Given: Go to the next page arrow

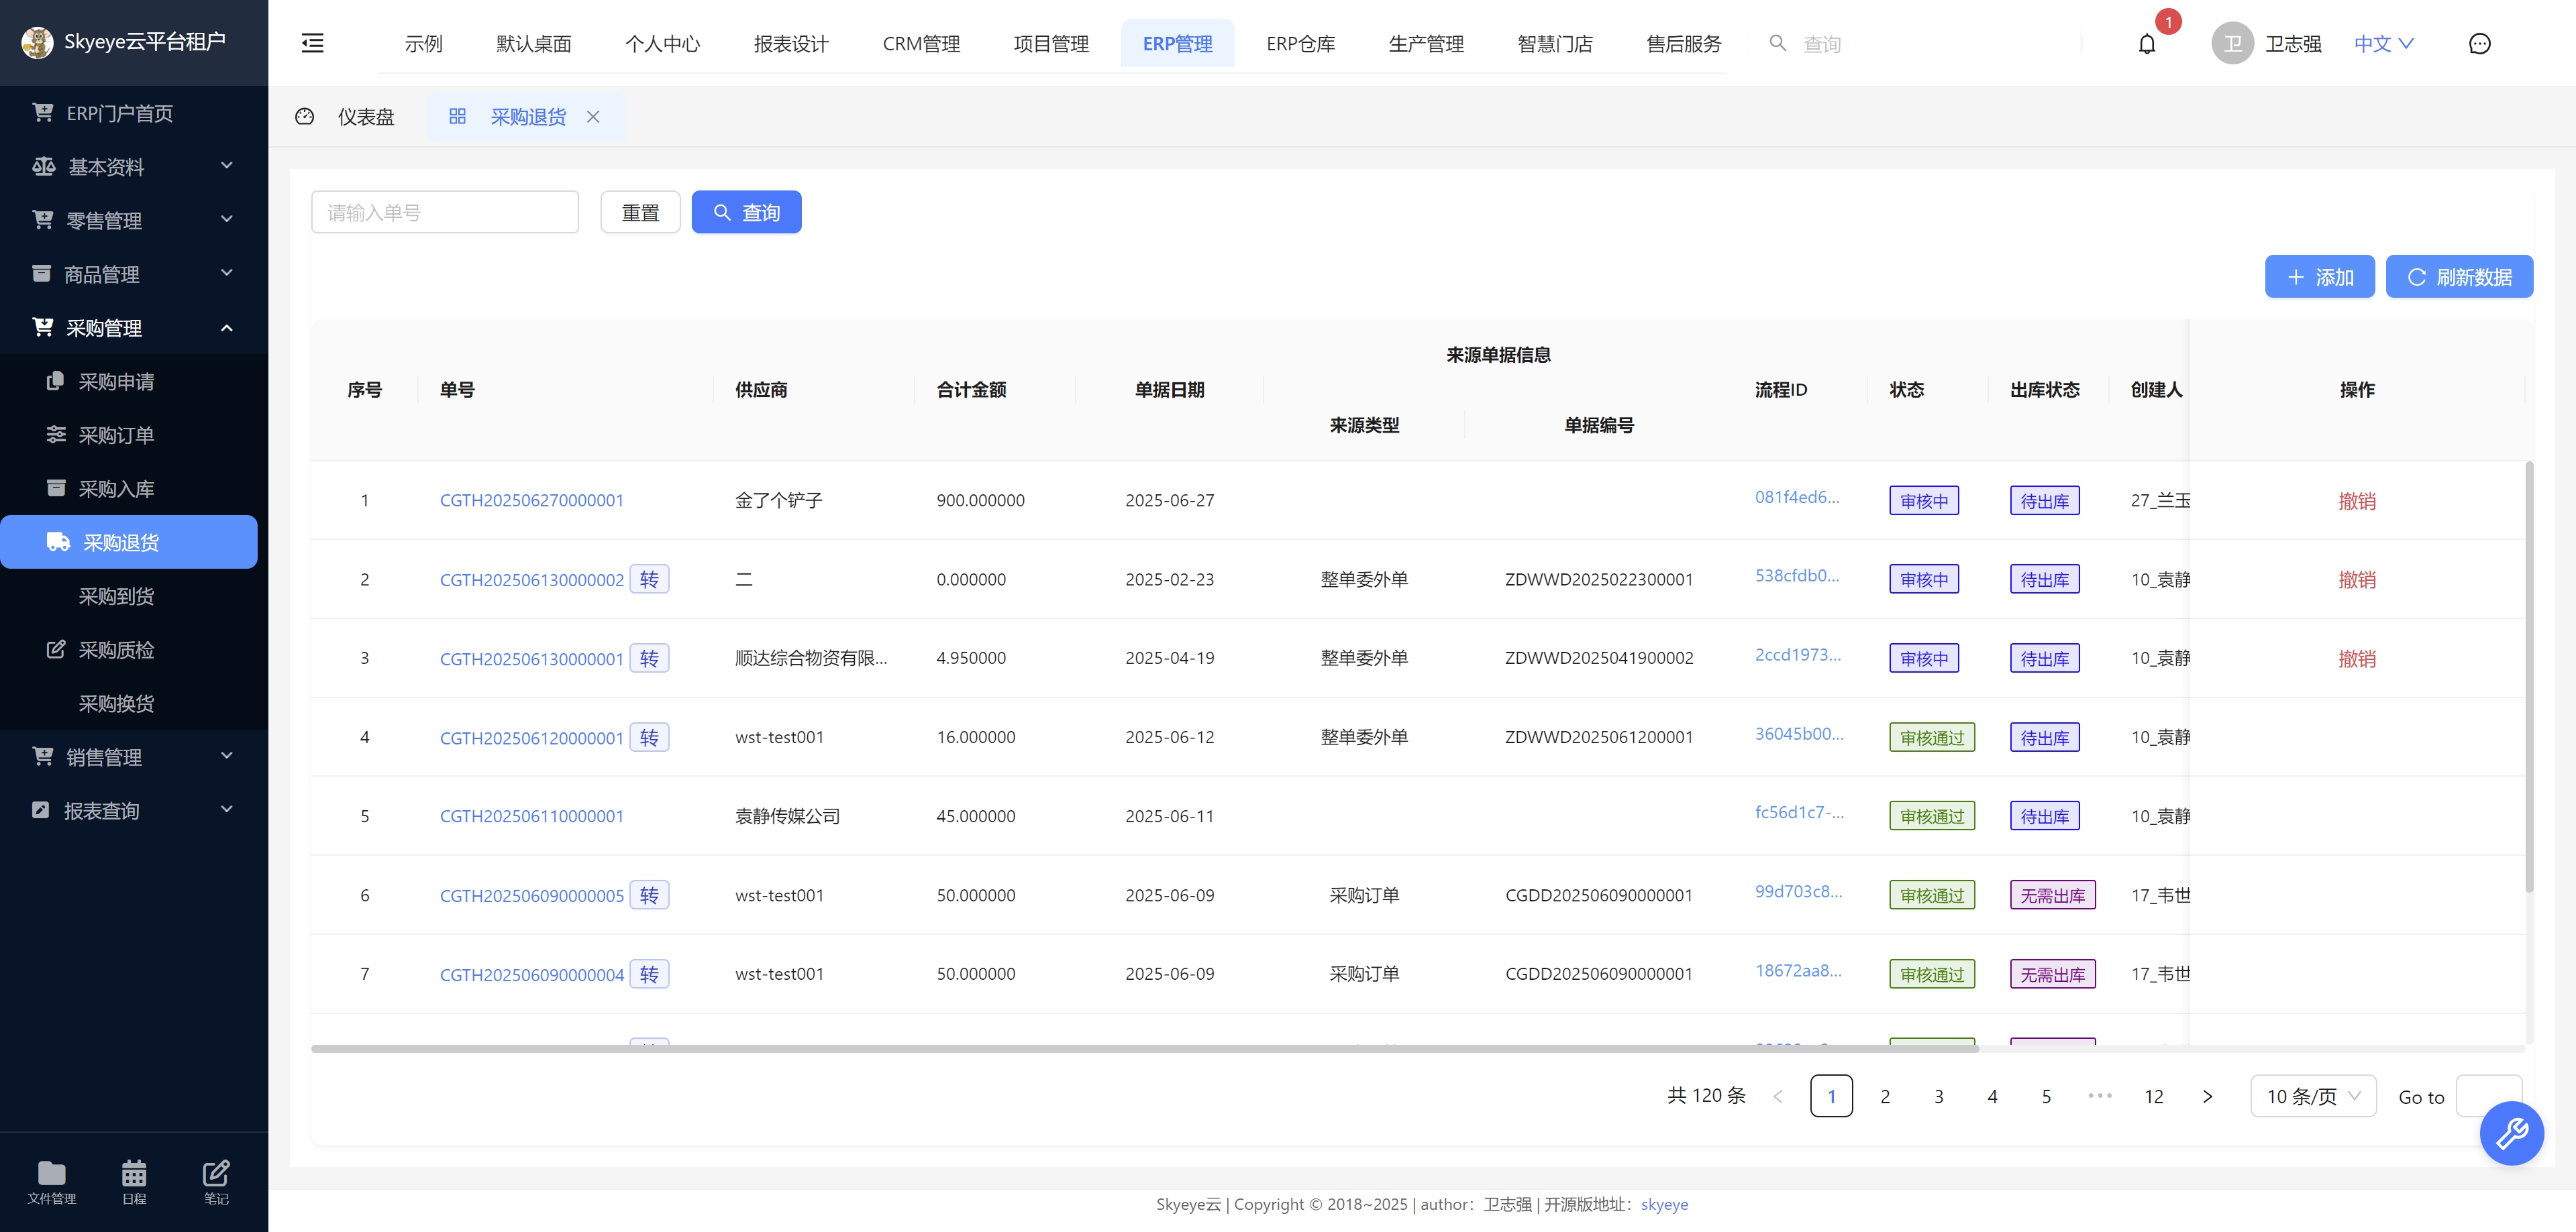Looking at the screenshot, I should [x=2207, y=1096].
